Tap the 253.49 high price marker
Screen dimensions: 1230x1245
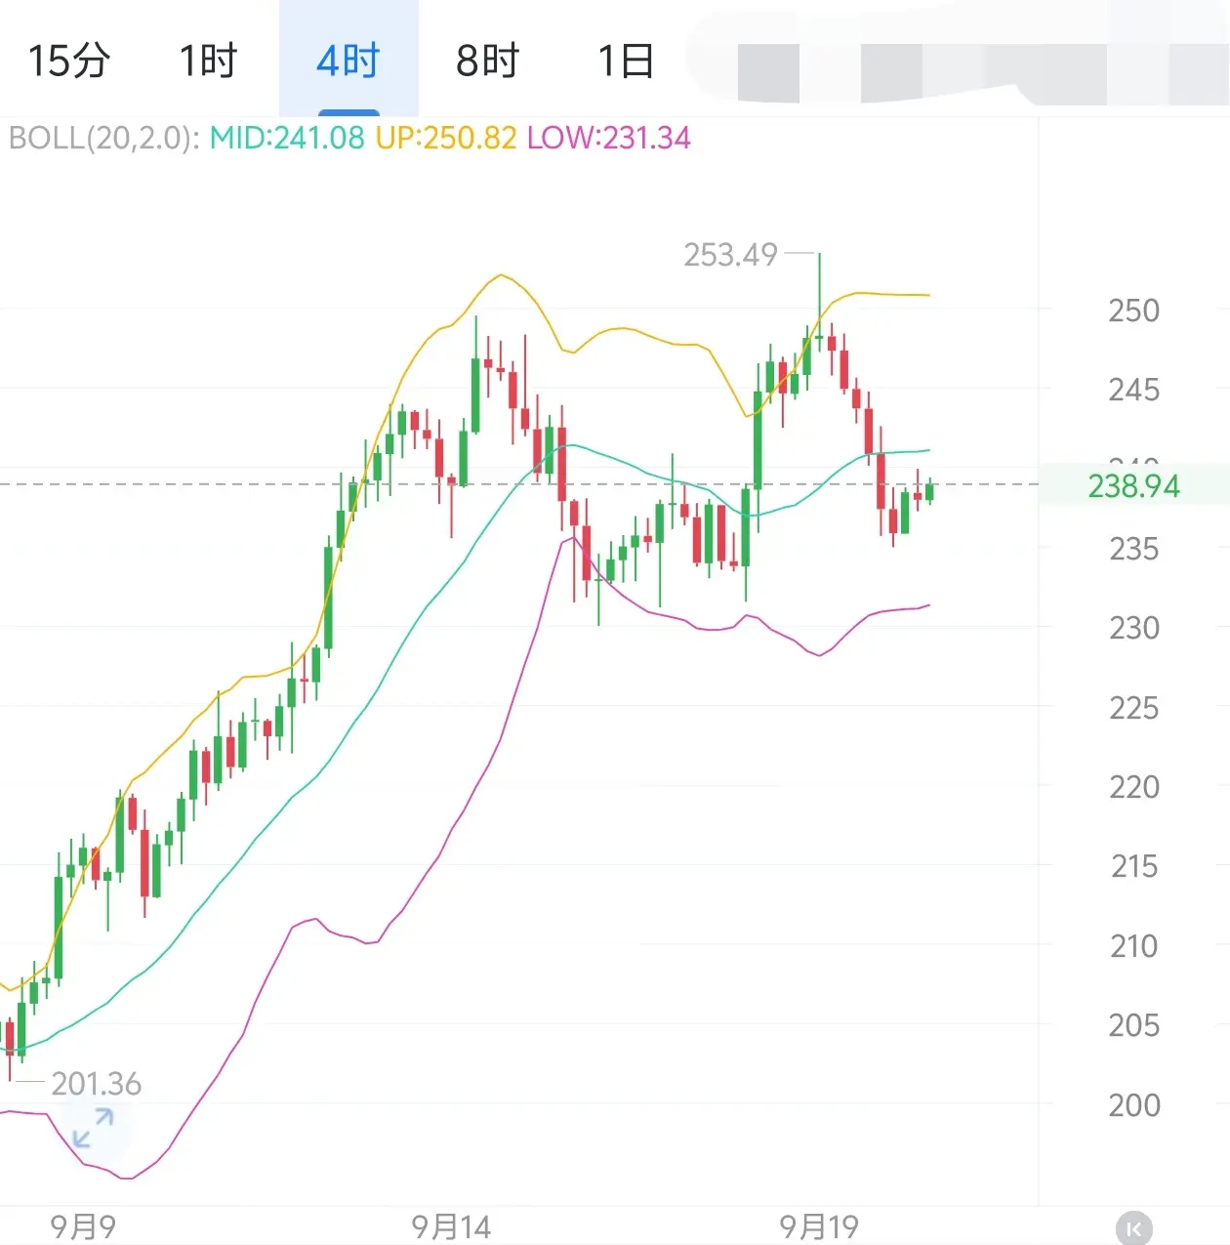pyautogui.click(x=730, y=255)
